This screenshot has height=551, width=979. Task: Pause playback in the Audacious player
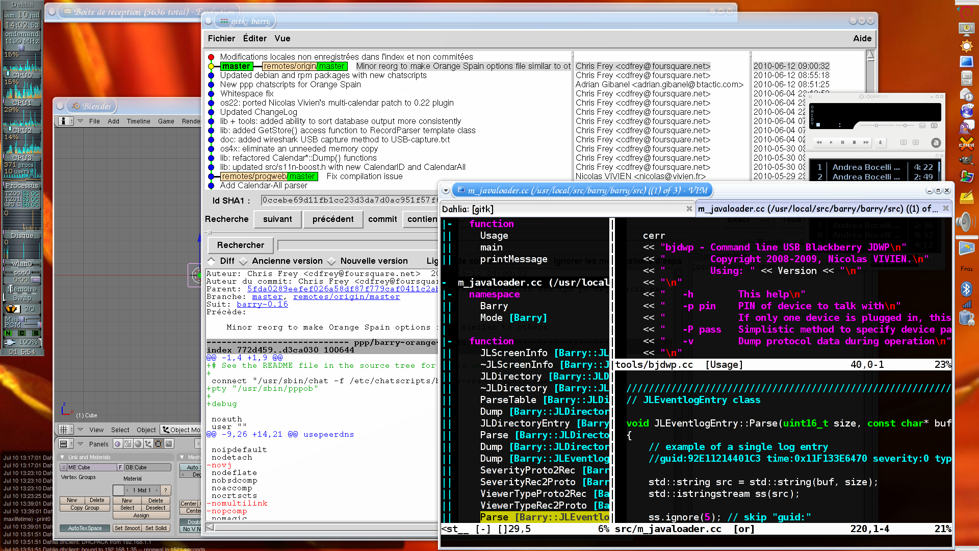pyautogui.click(x=842, y=142)
